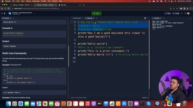193x108 pixels.
Task: Open a new Chrome tab with plus
Action: tap(84, 5)
